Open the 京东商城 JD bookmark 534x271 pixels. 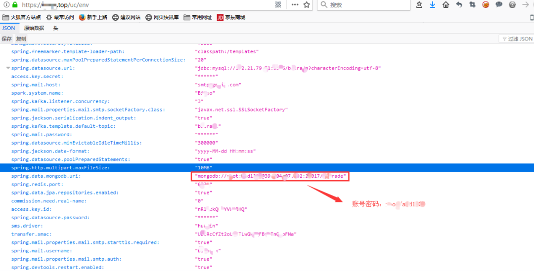click(x=231, y=17)
